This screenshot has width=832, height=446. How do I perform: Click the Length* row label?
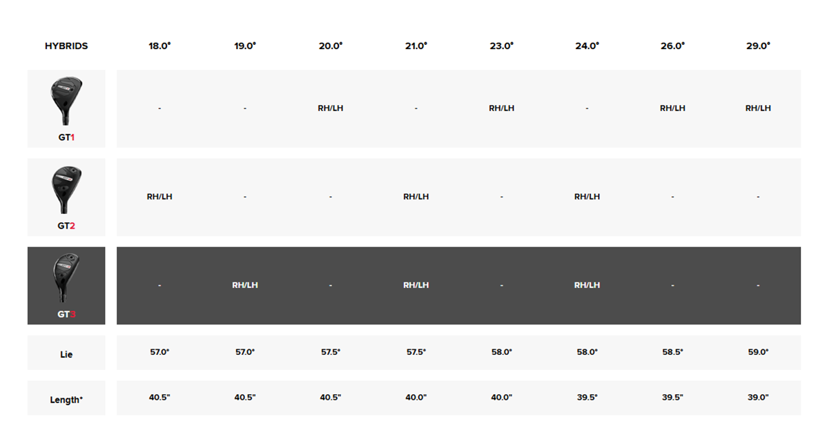tap(66, 400)
